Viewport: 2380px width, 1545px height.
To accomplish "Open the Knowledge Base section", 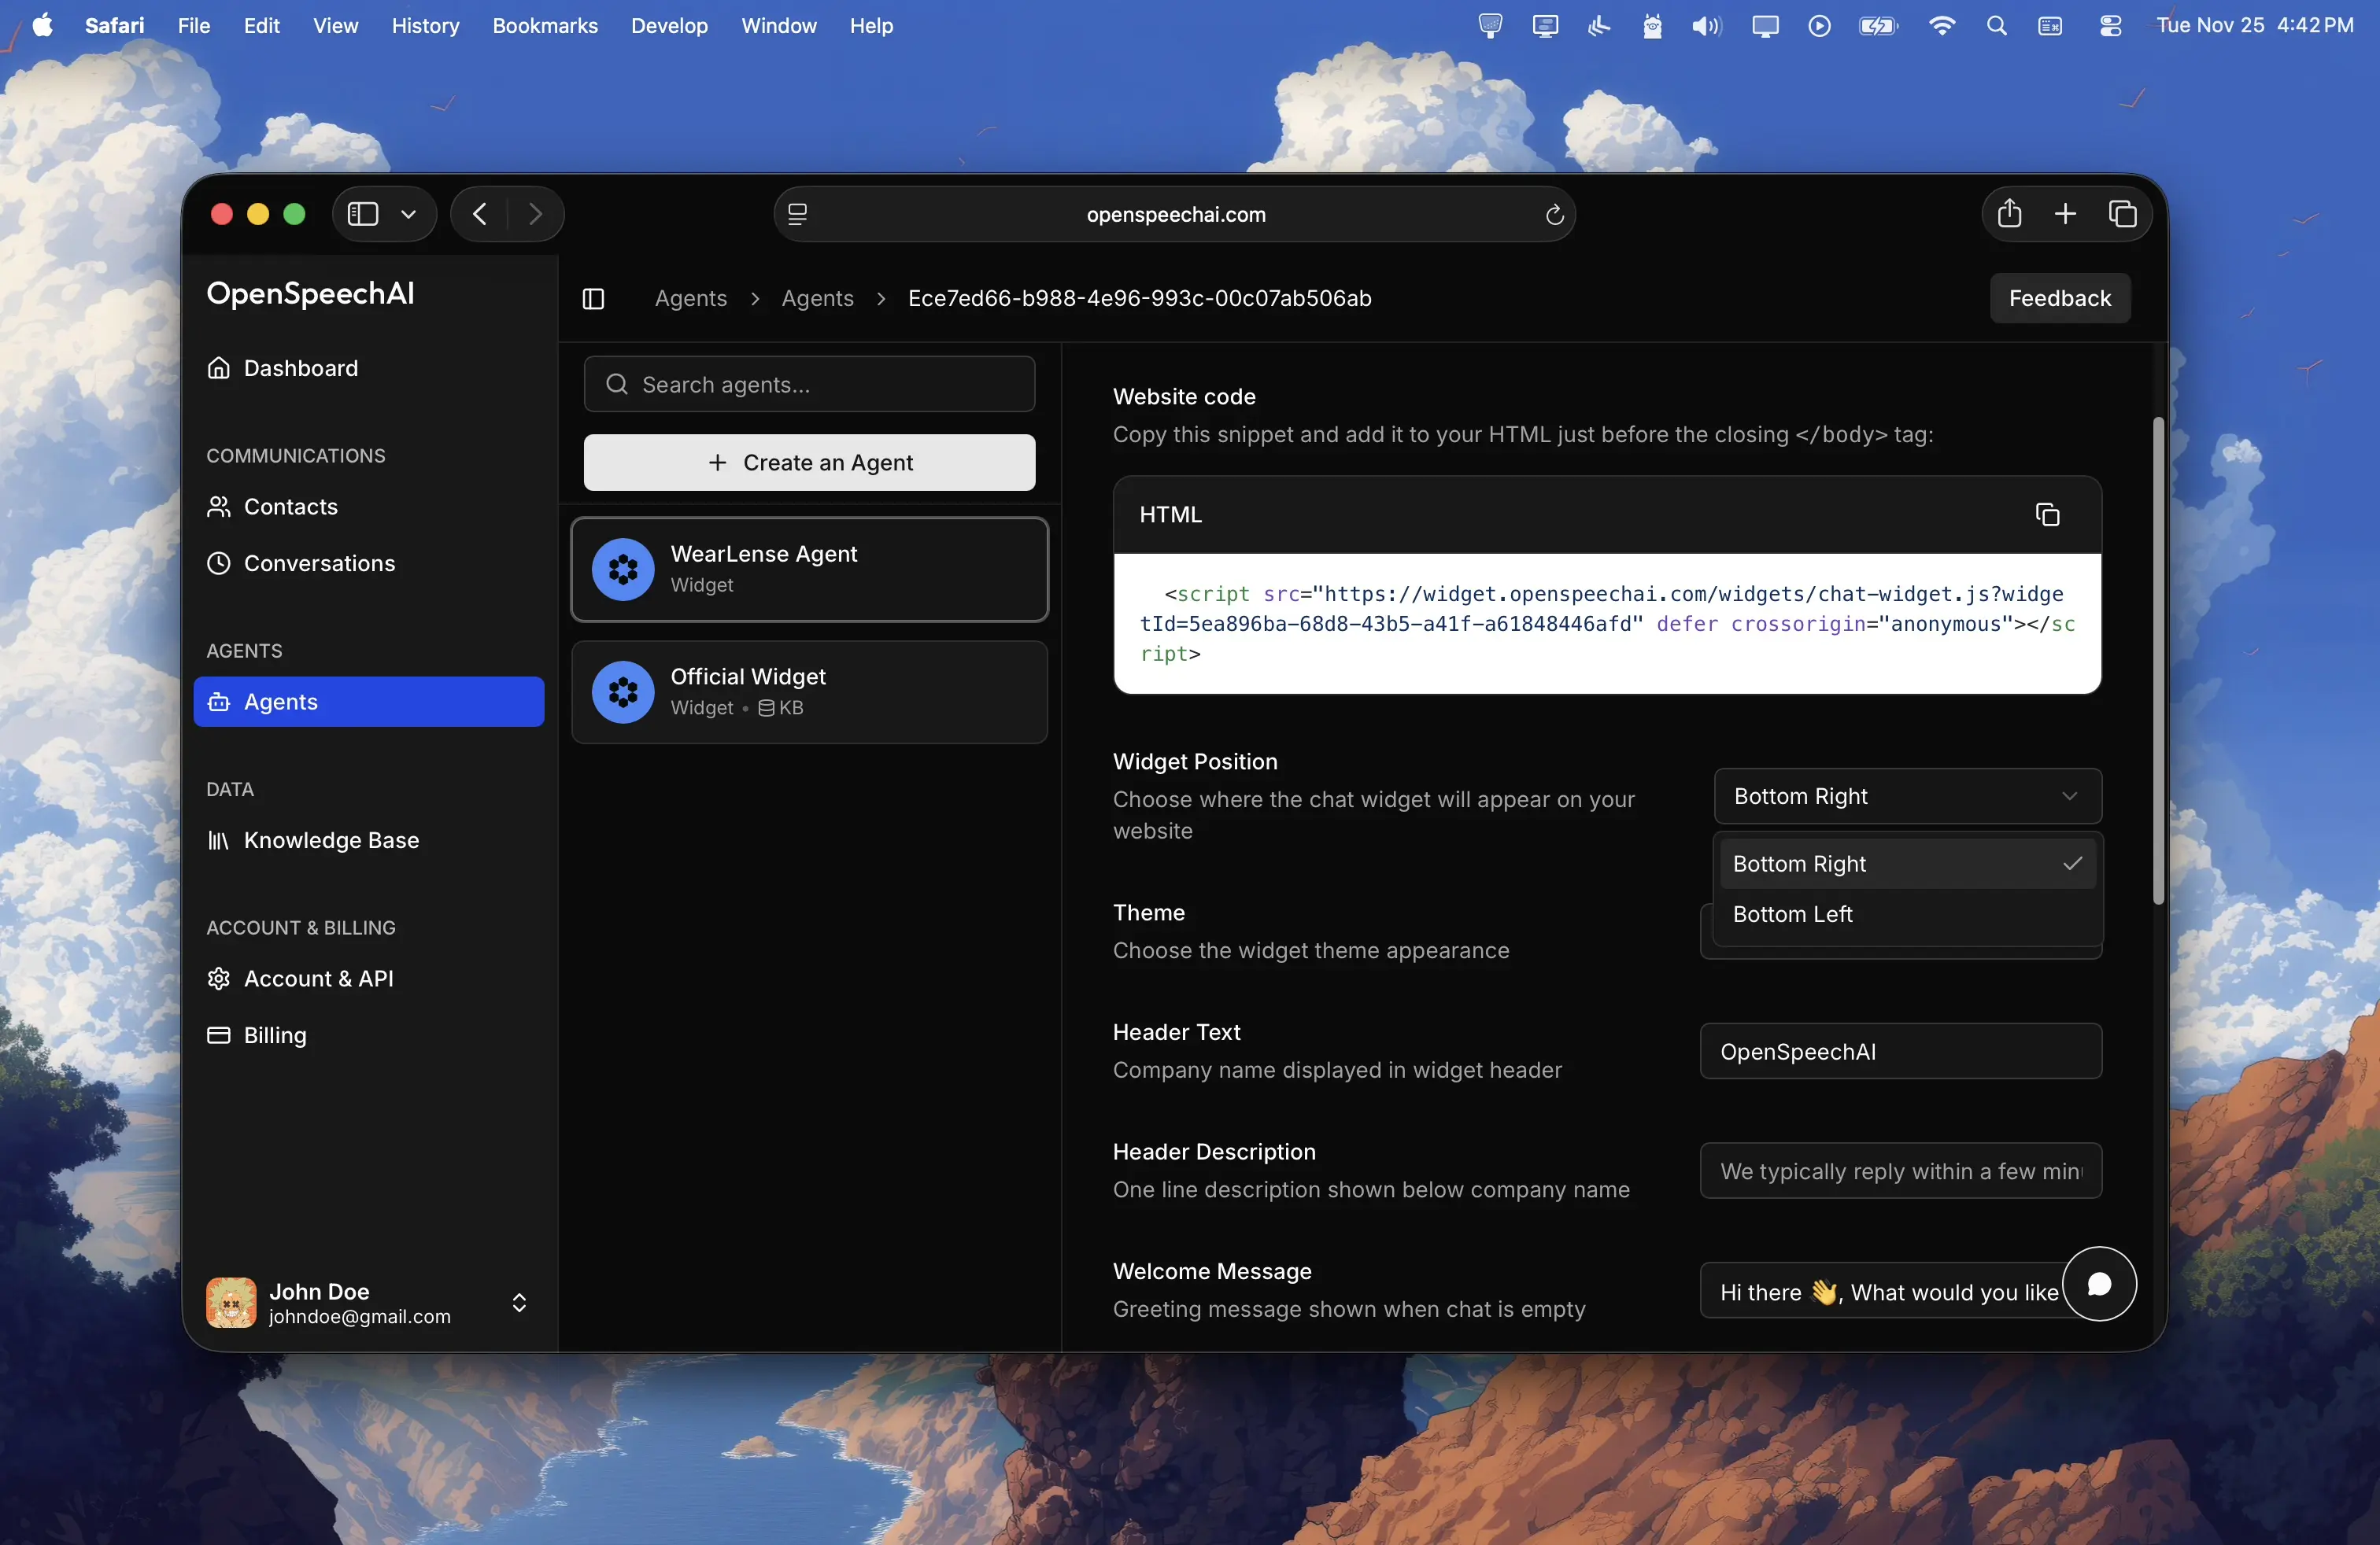I will click(369, 840).
